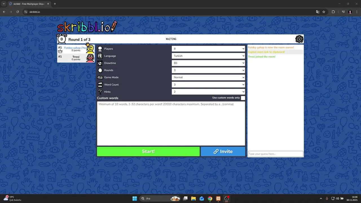Click the Word Count setting icon
361x203 pixels.
tap(100, 85)
